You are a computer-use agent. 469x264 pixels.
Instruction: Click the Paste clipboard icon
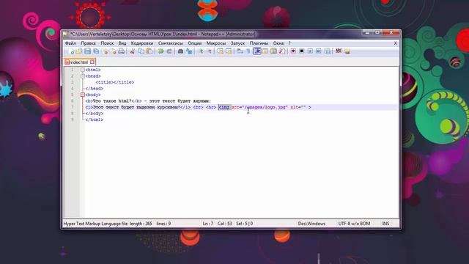click(149, 51)
